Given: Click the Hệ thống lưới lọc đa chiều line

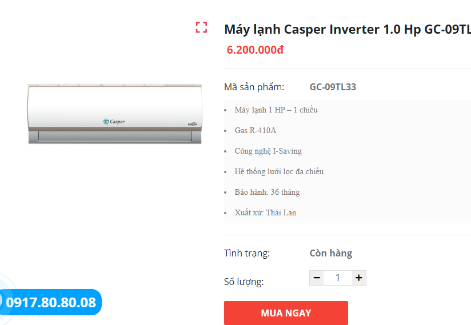Looking at the screenshot, I should [x=279, y=171].
